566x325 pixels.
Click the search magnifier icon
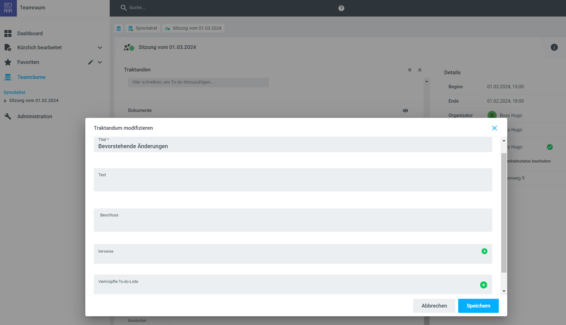123,8
